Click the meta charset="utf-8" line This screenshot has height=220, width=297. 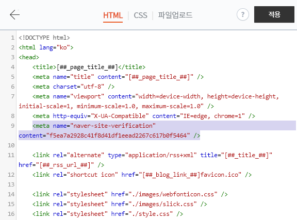74,87
